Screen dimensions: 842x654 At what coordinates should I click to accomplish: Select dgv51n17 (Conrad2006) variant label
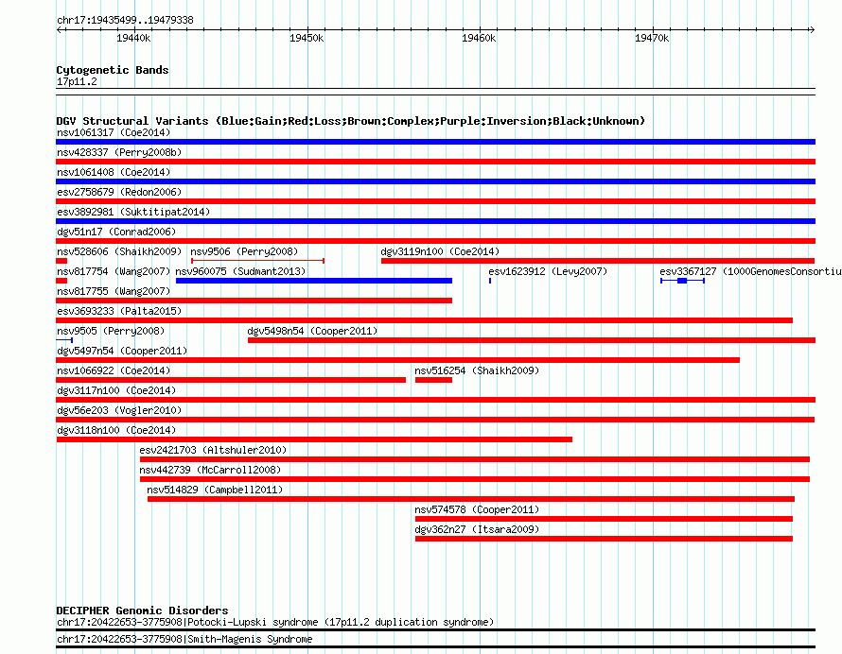click(116, 232)
